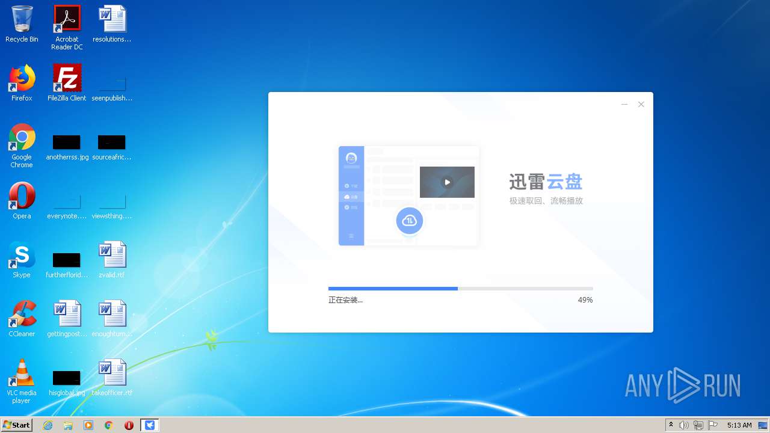Open takeofficer.rtf document
Screen dimensions: 770x433
(x=112, y=378)
